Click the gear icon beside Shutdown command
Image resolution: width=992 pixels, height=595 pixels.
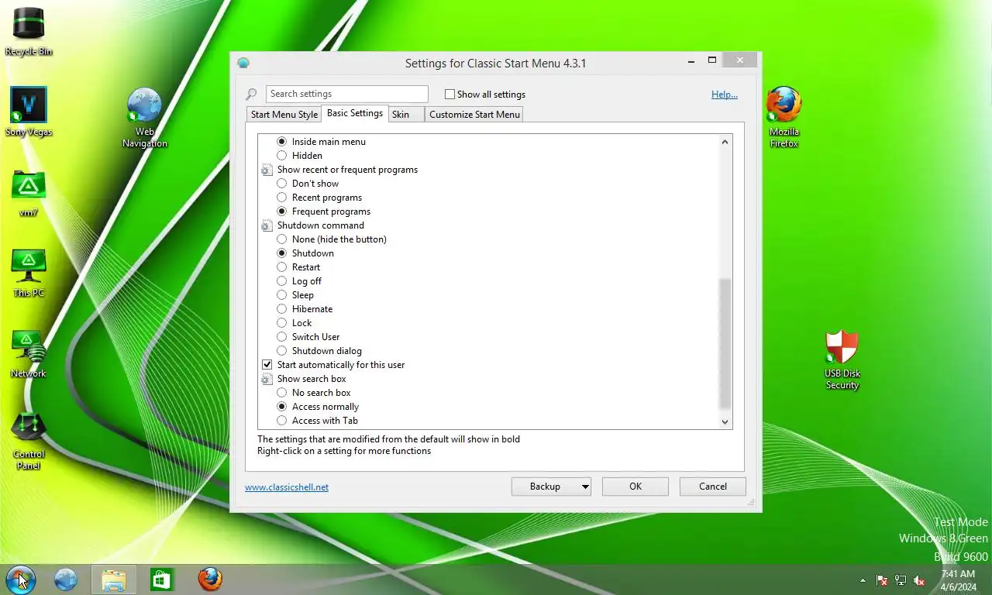tap(267, 225)
